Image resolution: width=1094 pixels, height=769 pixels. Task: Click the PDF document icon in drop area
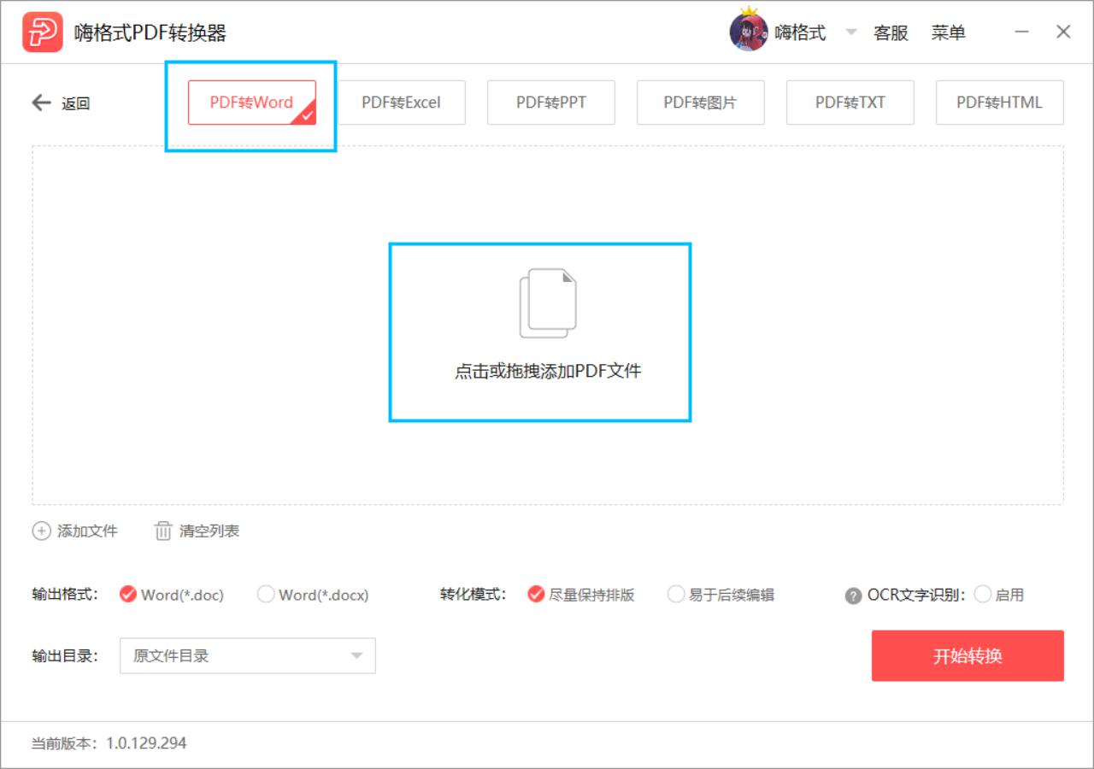(548, 303)
